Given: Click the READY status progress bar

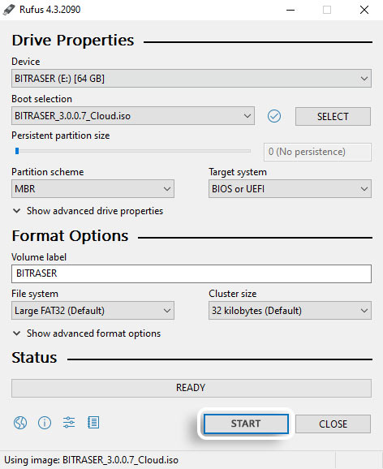Looking at the screenshot, I should click(x=191, y=388).
